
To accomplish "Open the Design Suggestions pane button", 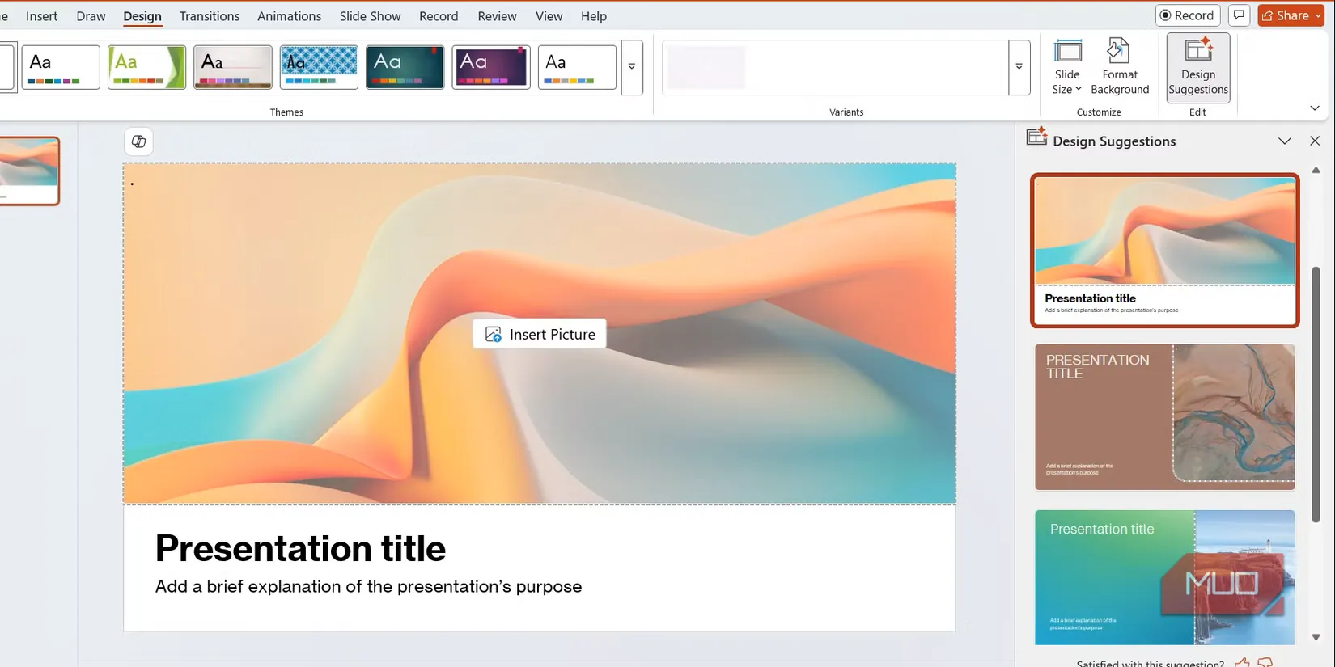I will (1197, 68).
